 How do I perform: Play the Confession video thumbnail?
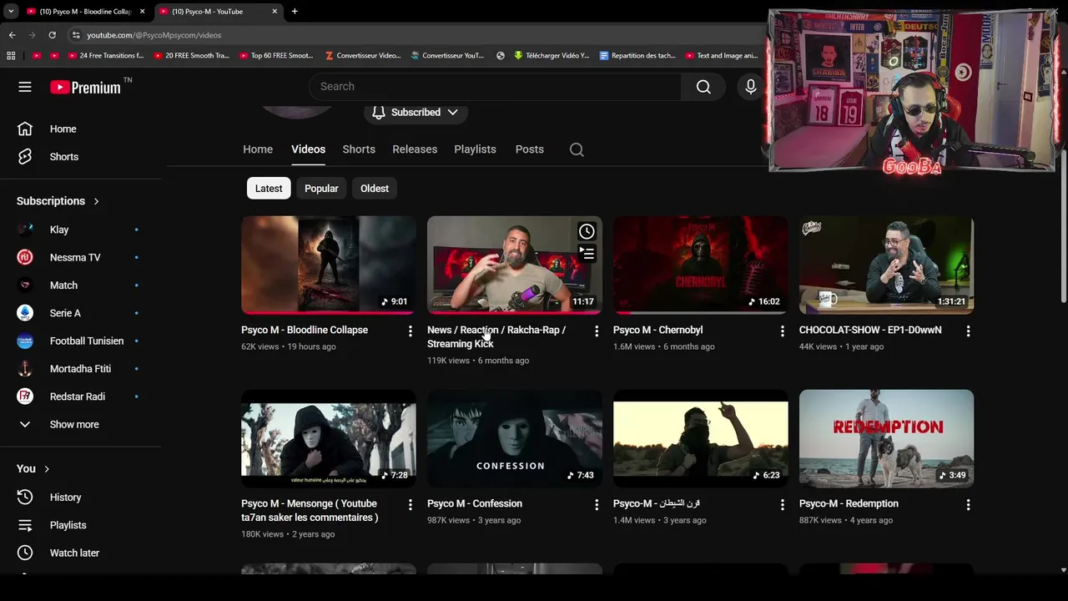click(x=515, y=439)
